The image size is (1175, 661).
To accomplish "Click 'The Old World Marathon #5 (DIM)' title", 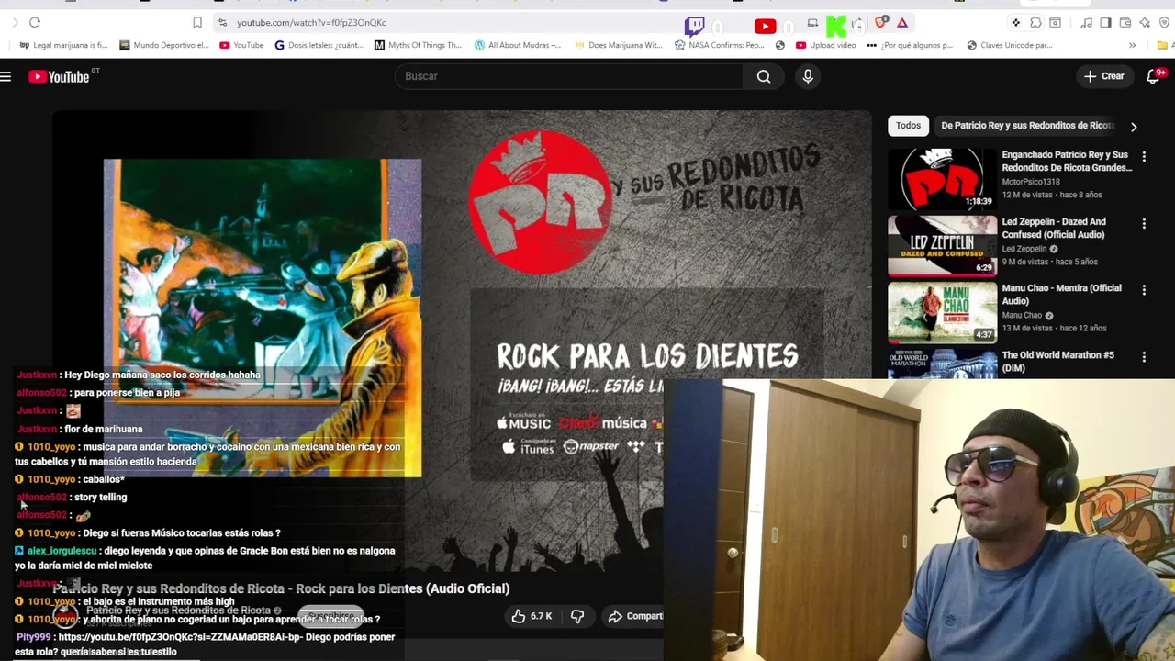I will click(1057, 361).
